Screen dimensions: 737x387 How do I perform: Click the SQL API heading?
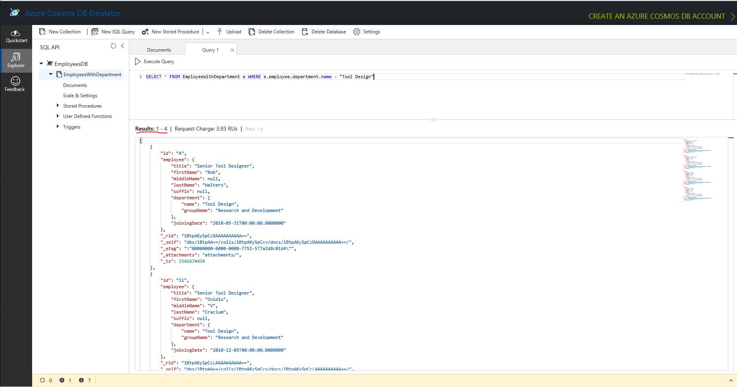50,47
